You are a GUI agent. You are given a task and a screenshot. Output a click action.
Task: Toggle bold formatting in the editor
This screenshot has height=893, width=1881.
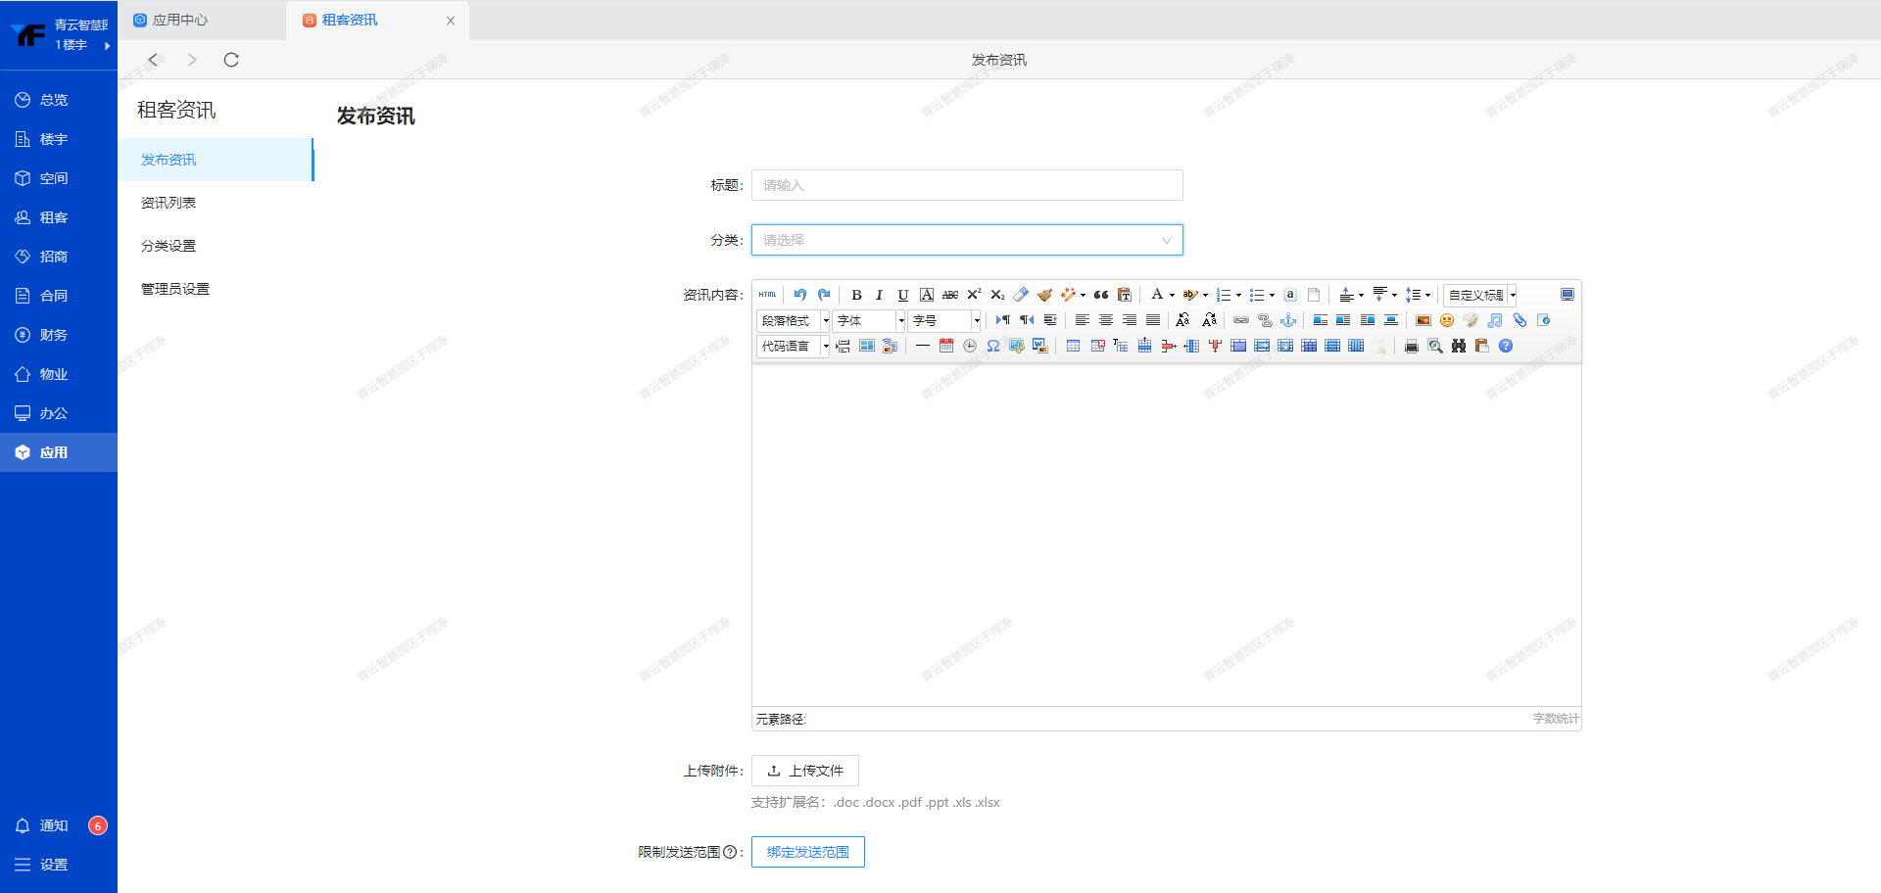(x=856, y=295)
